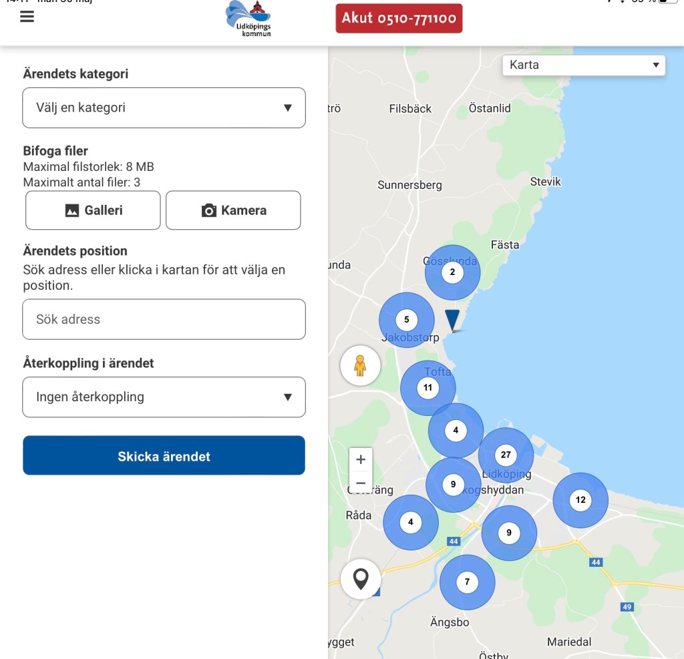Select the dark blue position marker on map
Image resolution: width=684 pixels, height=659 pixels.
point(453,320)
